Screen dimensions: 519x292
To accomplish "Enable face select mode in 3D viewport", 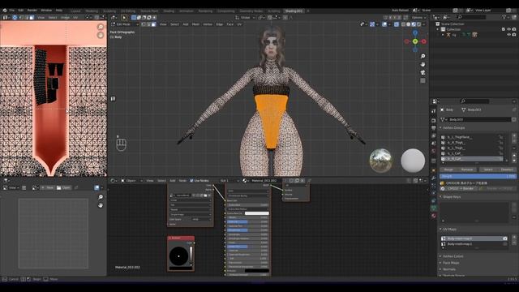I will pos(154,24).
